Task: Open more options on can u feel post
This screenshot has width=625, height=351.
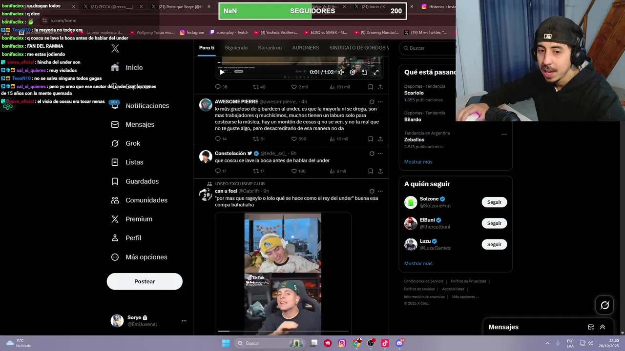Action: (380, 191)
